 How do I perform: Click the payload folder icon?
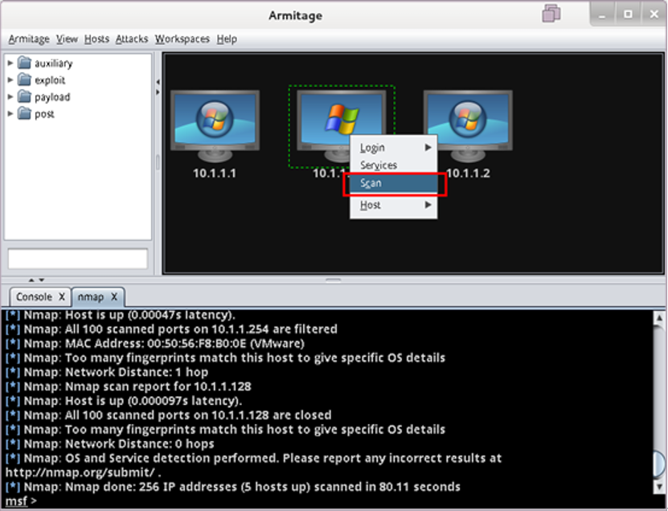pos(24,96)
